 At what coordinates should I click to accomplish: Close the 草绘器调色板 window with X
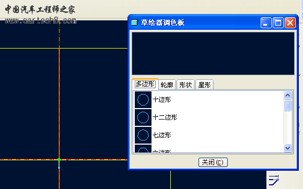click(290, 23)
